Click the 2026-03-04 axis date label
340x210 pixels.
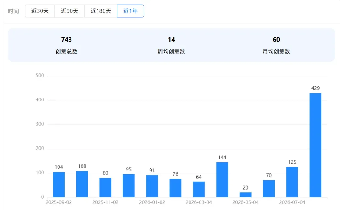(199, 202)
